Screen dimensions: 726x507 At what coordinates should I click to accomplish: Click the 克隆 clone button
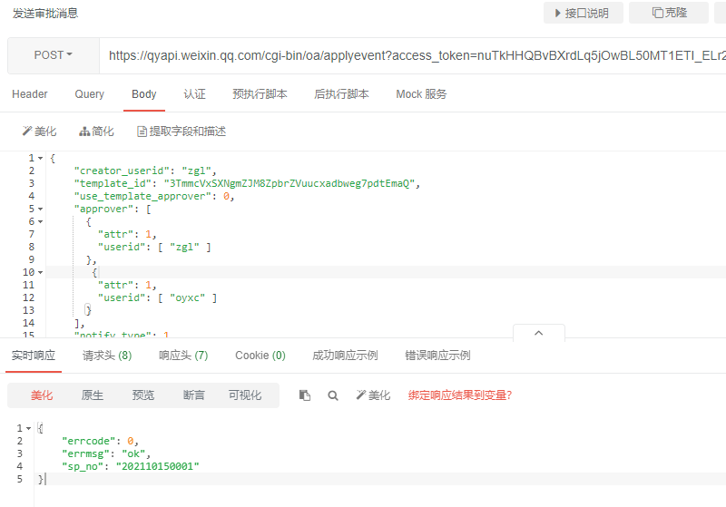(x=669, y=13)
